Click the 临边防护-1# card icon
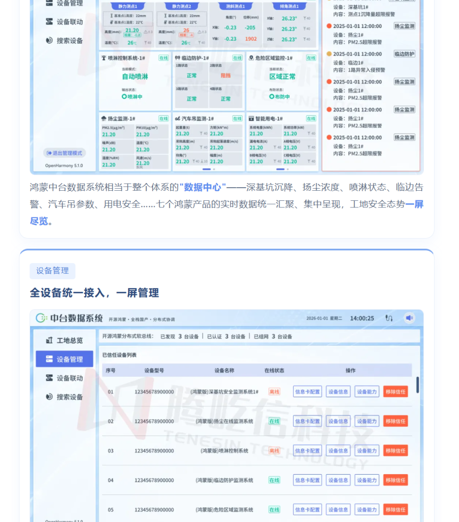This screenshot has width=459, height=522. [x=177, y=58]
